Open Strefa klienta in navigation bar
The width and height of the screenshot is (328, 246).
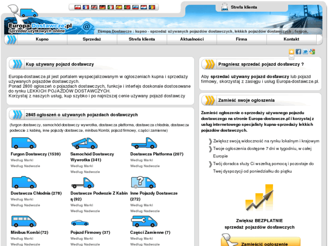pos(142,39)
